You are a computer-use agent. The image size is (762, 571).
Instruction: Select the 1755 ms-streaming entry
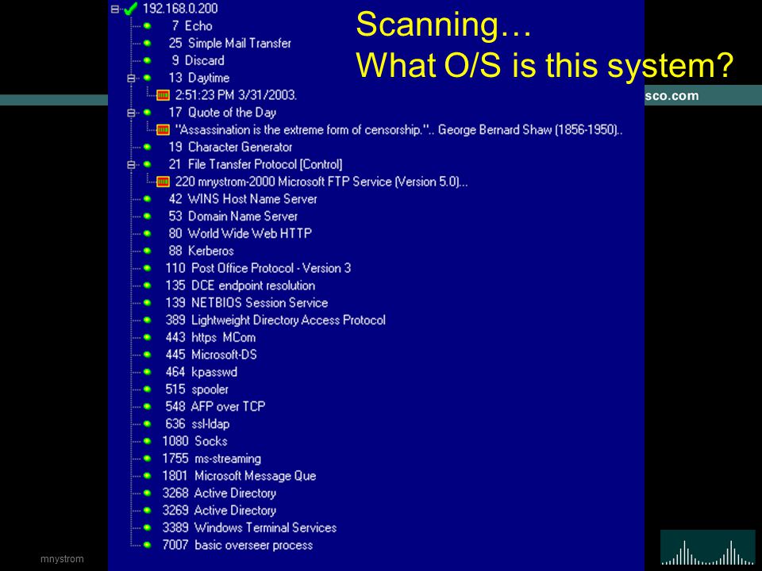coord(211,459)
